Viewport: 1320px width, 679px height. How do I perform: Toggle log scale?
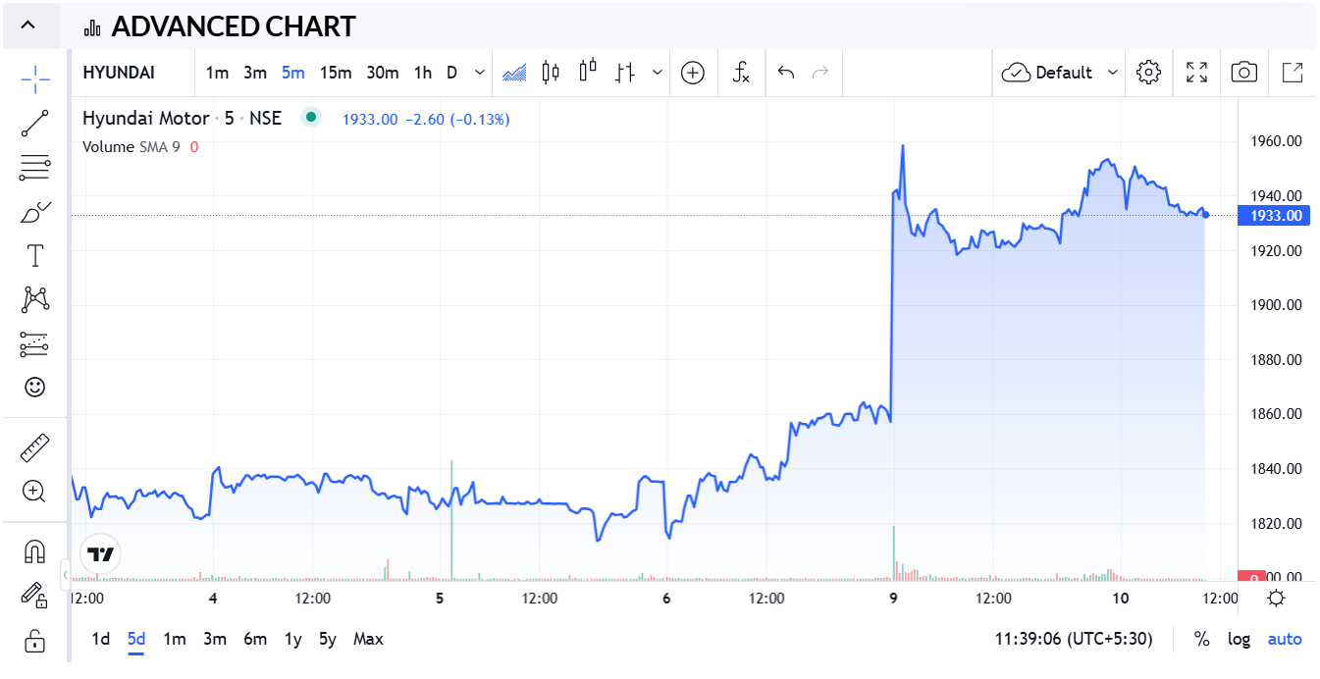(x=1240, y=640)
